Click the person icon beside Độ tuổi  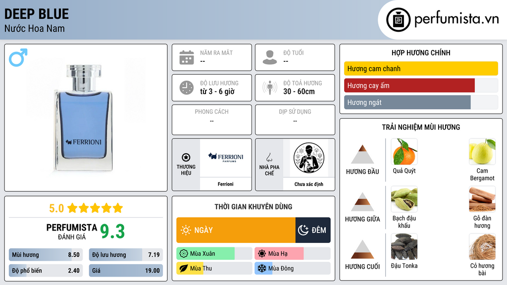click(270, 57)
